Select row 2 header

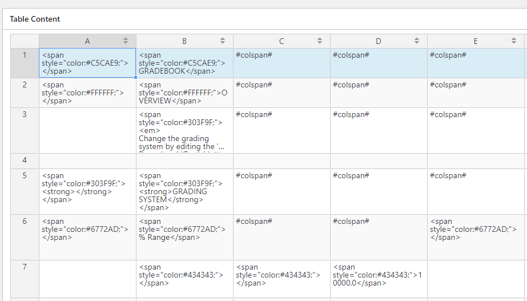click(x=25, y=93)
